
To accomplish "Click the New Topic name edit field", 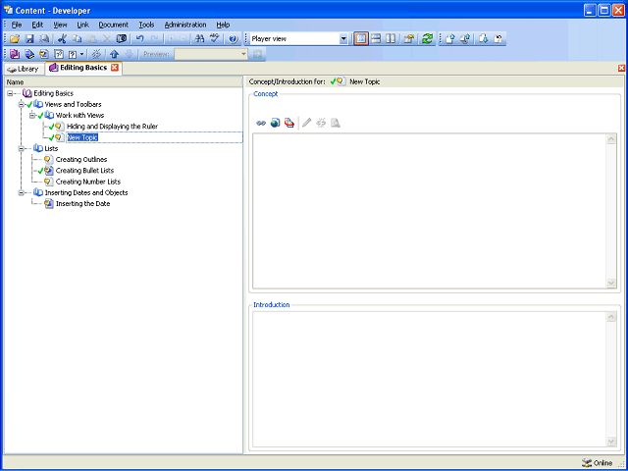I will click(154, 137).
